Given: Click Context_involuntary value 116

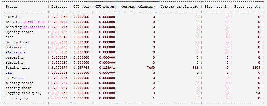Looking at the screenshot, I should [x=195, y=68].
